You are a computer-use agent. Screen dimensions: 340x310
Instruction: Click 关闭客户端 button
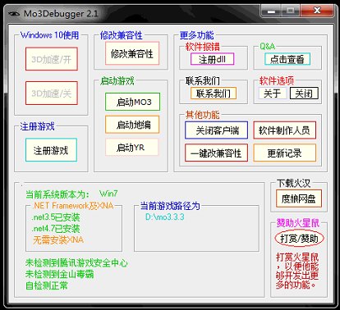click(x=217, y=130)
